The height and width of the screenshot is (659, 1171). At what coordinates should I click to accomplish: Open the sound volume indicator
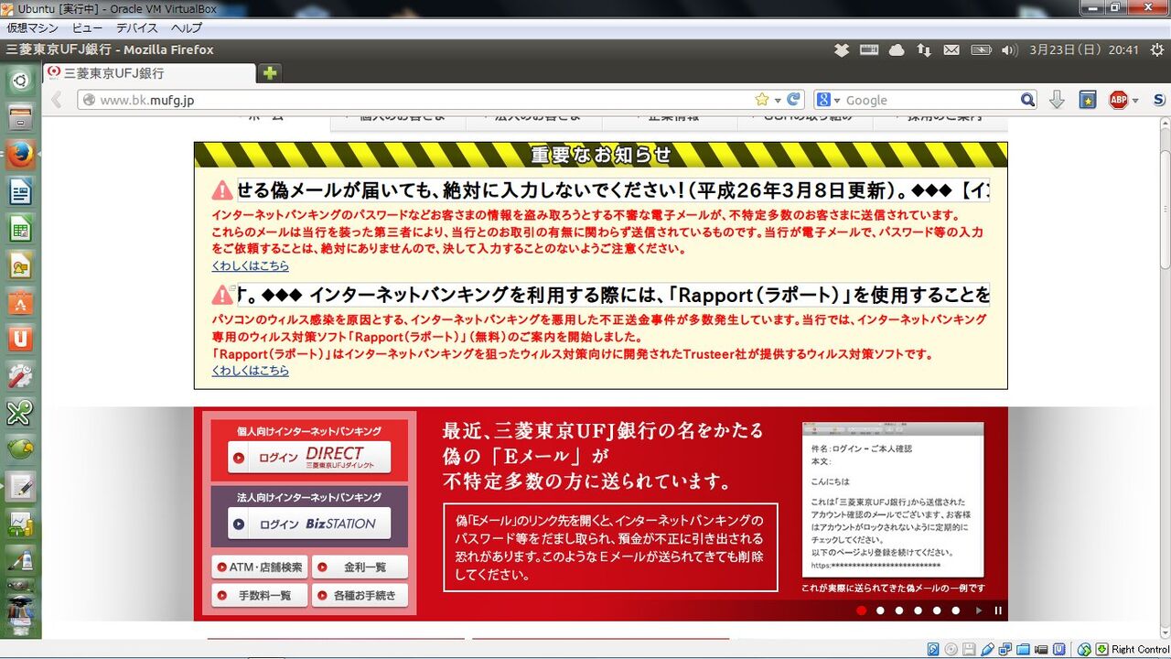(x=1009, y=49)
